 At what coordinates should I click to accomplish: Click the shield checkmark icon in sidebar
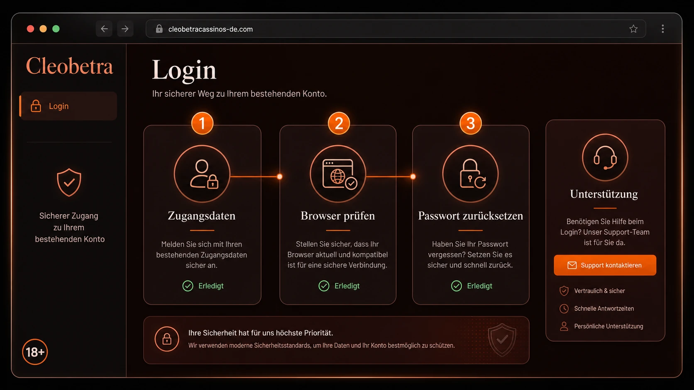click(x=69, y=182)
